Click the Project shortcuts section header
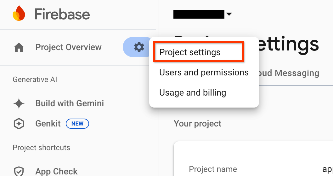 (x=41, y=148)
